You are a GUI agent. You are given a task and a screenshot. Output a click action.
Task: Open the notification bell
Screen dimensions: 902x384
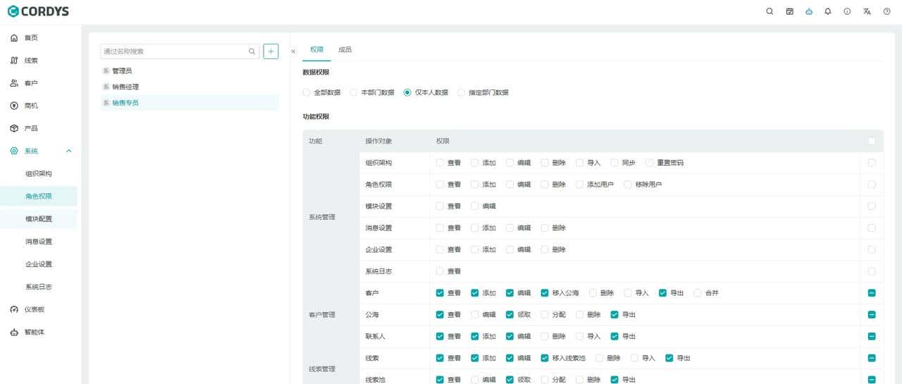(x=828, y=11)
